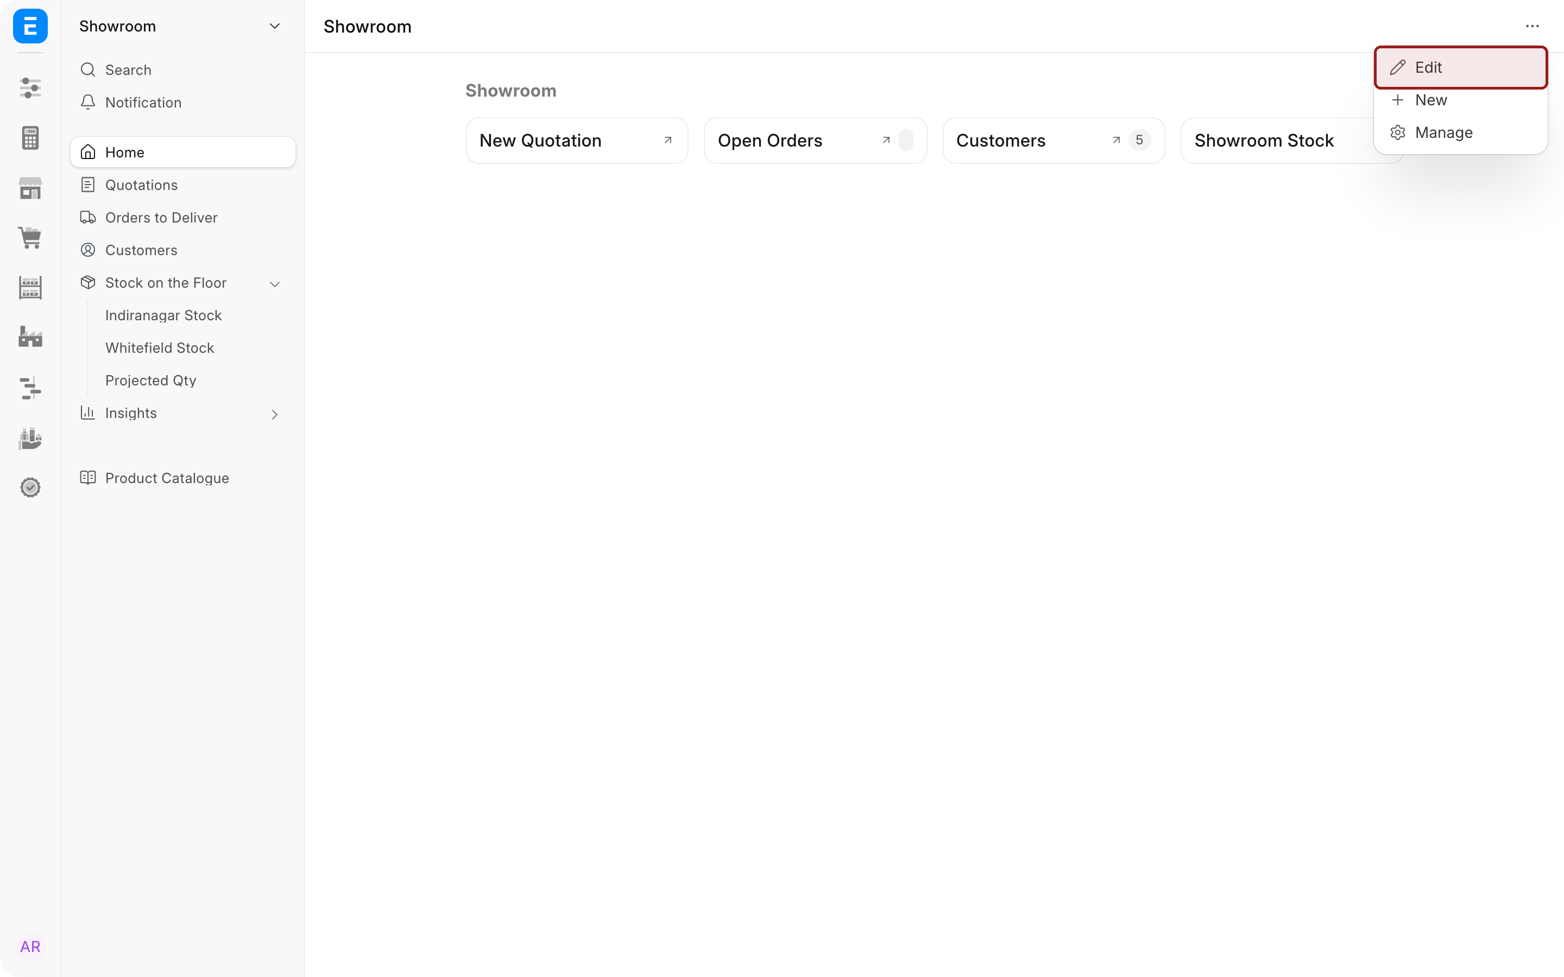The height and width of the screenshot is (977, 1564).
Task: Click the count badge 5 on the Customers card
Action: click(1139, 140)
